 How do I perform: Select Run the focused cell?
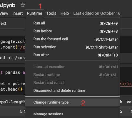[x=73, y=39]
